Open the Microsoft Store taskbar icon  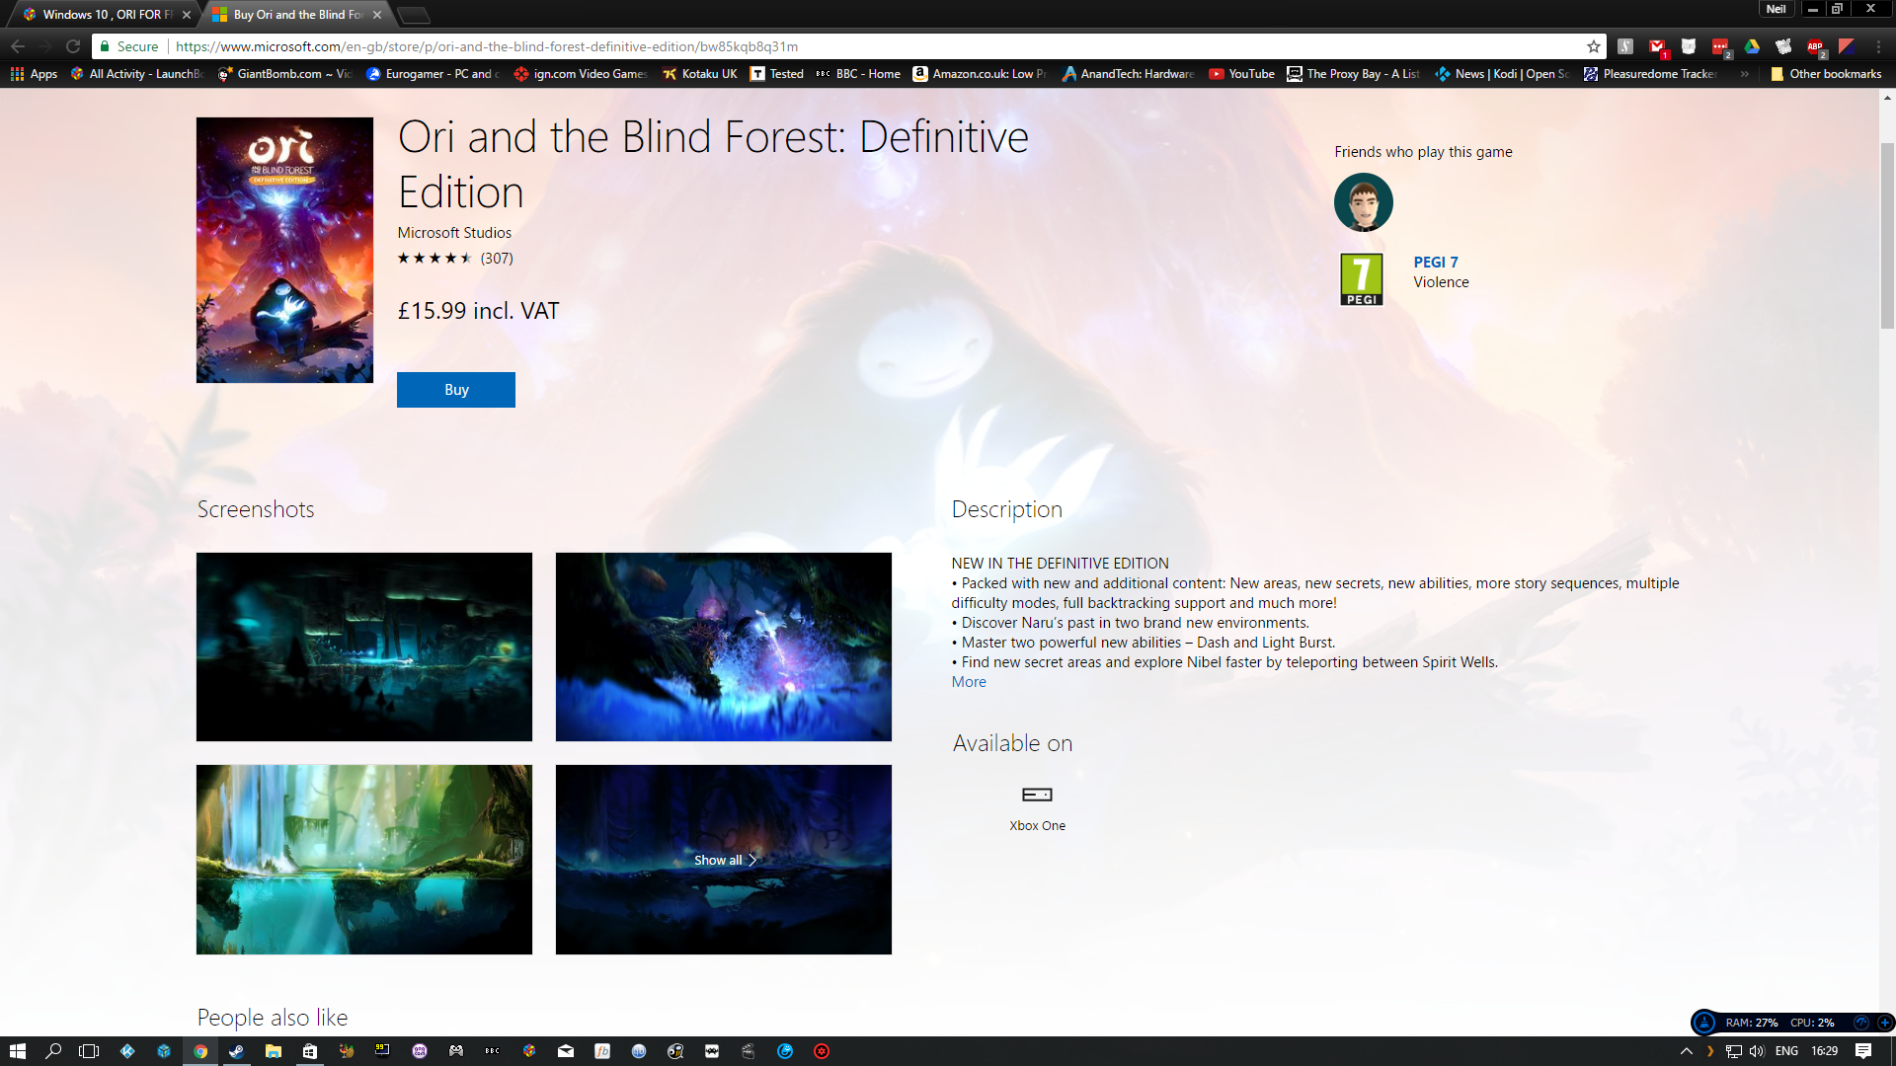click(310, 1051)
